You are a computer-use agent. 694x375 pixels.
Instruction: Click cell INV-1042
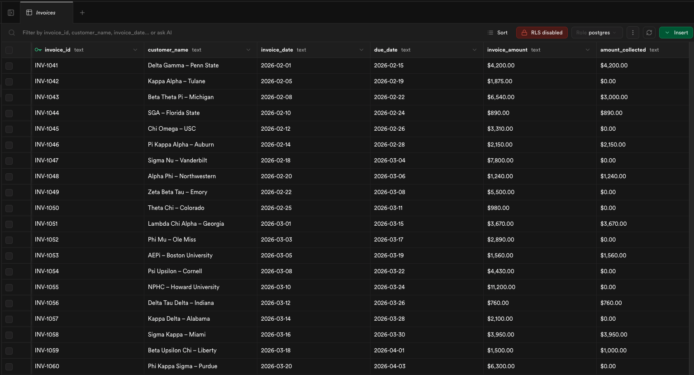[x=87, y=81]
